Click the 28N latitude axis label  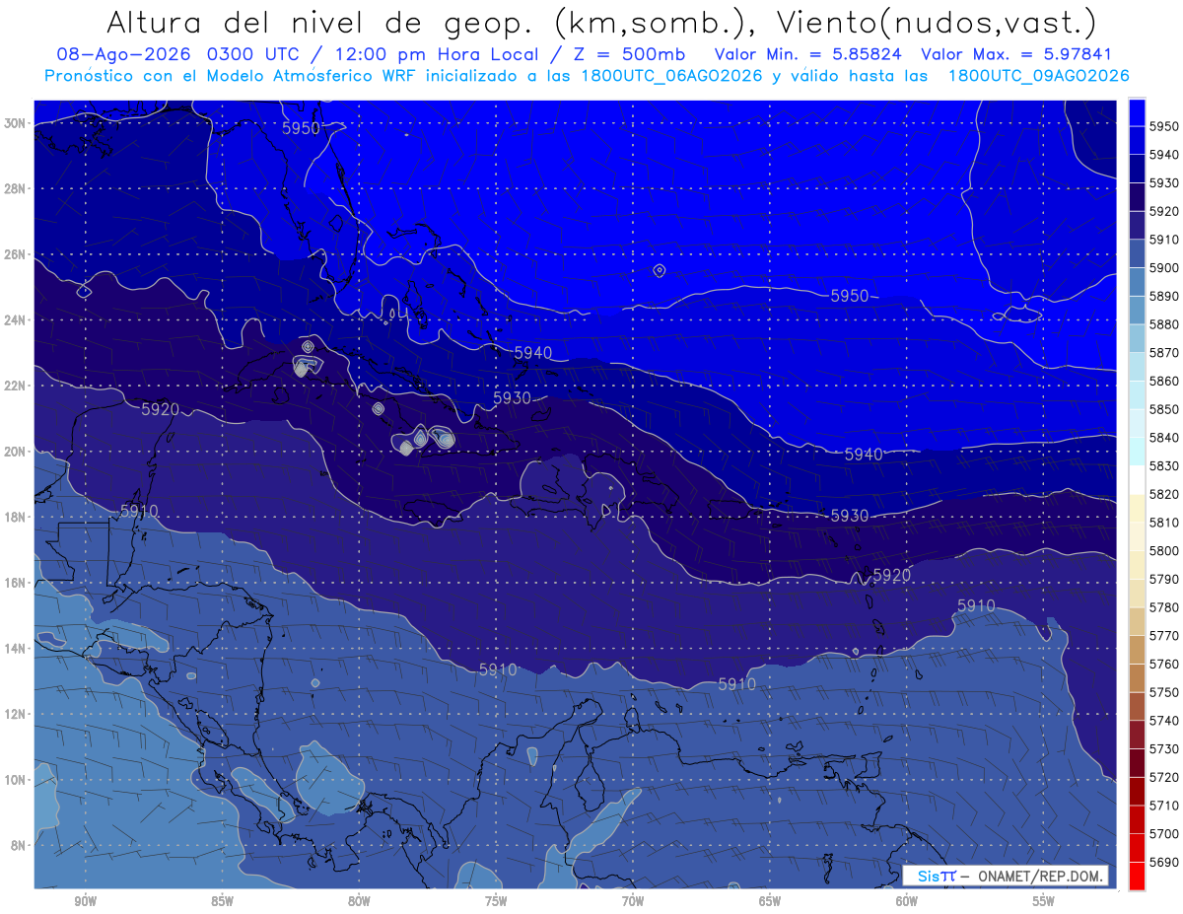[x=16, y=188]
